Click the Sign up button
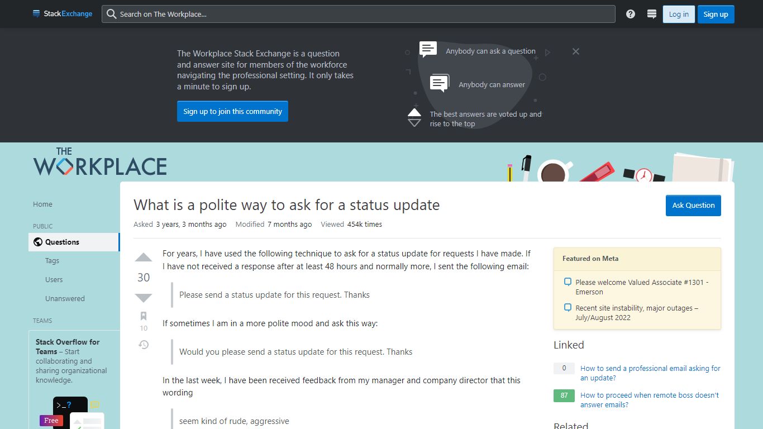 pos(716,14)
